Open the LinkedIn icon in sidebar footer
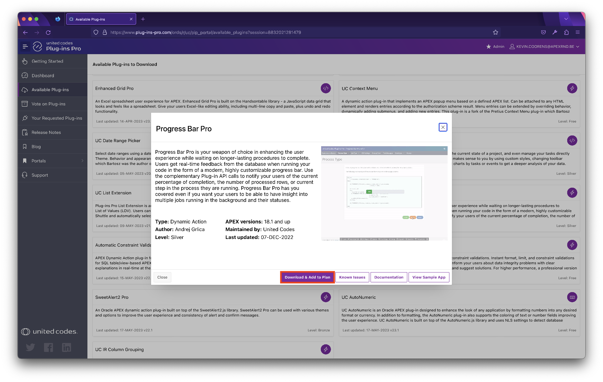The height and width of the screenshot is (382, 603). pos(67,348)
